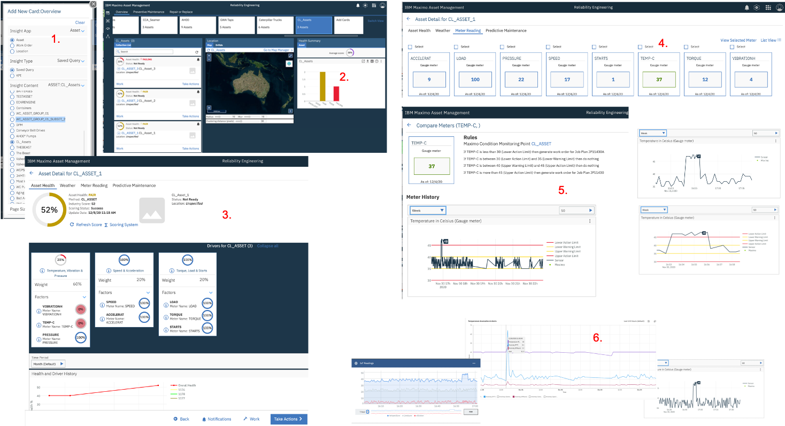
Task: Go back from Asset Detail on the Asset Health page
Action: (x=32, y=173)
